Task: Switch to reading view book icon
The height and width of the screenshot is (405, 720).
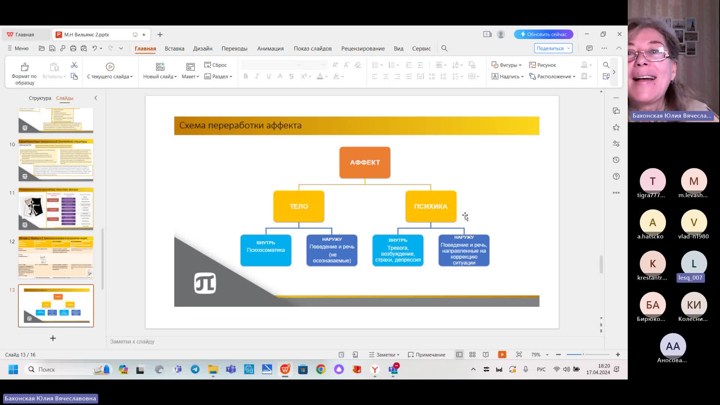Action: [x=486, y=355]
